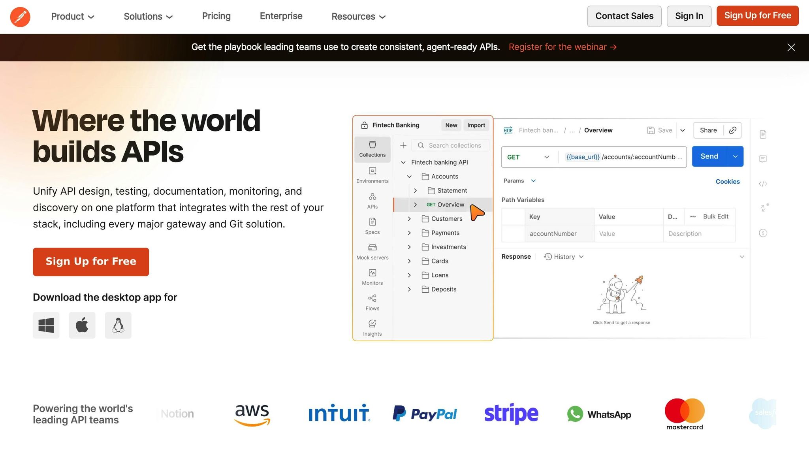Expand the Product navigation dropdown
Image resolution: width=809 pixels, height=455 pixels.
[x=73, y=17]
